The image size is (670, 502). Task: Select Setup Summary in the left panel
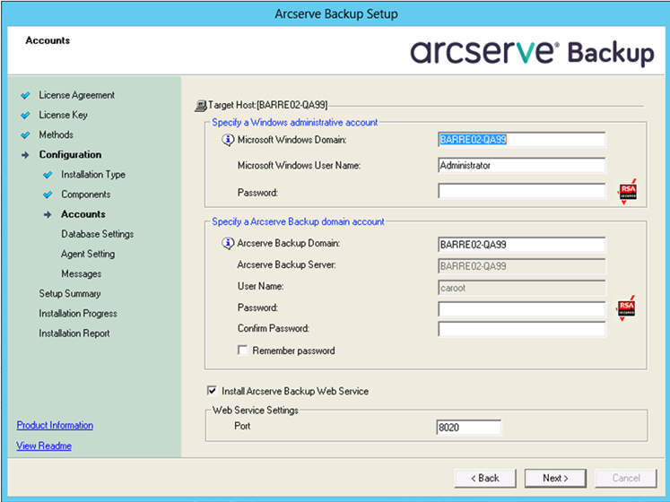click(x=70, y=293)
